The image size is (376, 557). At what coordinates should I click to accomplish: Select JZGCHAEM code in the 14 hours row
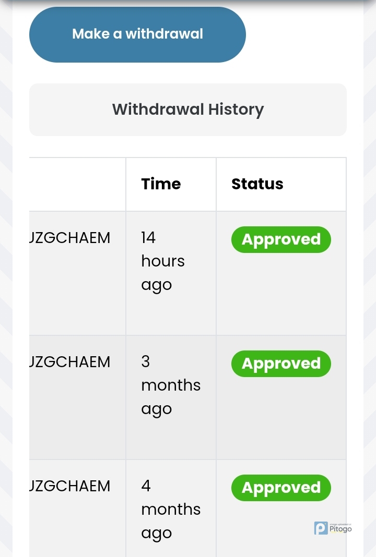(x=70, y=238)
